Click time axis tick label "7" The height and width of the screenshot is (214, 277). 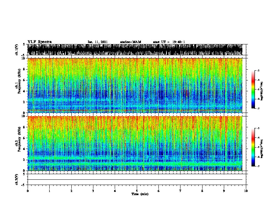pyautogui.click(x=180, y=191)
